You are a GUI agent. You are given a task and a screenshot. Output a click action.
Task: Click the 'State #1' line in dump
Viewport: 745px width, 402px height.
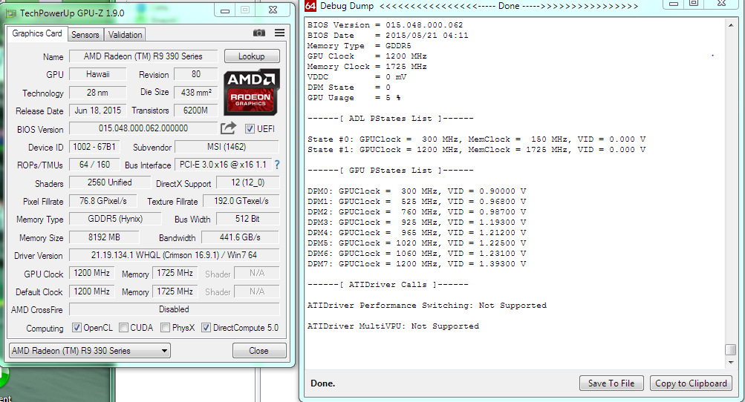pyautogui.click(x=477, y=150)
